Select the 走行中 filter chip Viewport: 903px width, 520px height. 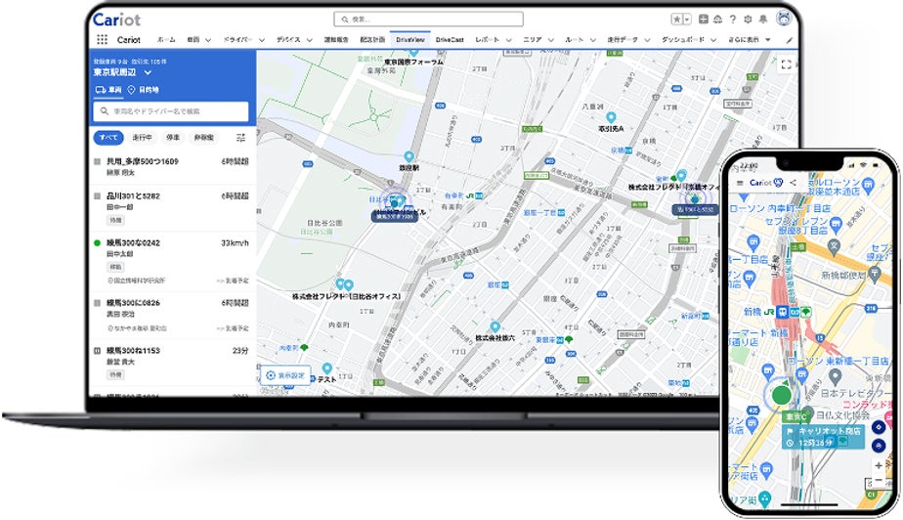pos(143,137)
